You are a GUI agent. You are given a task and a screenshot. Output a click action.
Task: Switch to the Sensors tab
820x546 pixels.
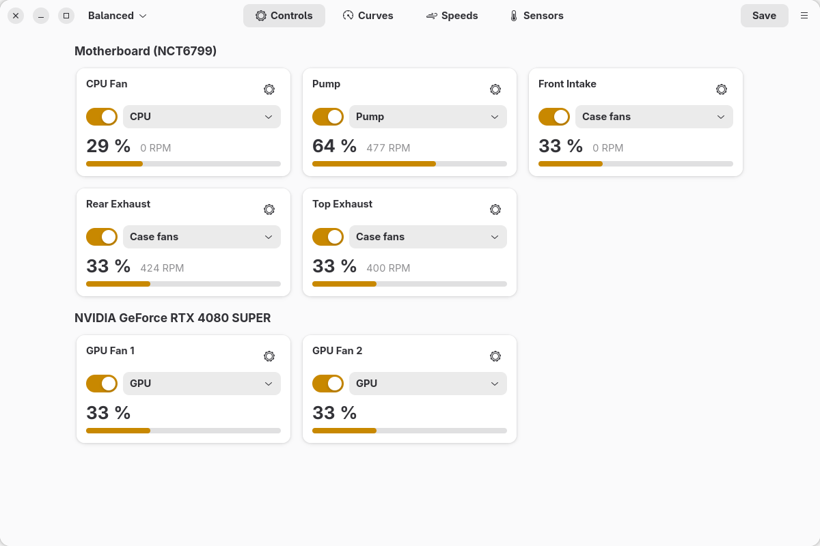[536, 16]
